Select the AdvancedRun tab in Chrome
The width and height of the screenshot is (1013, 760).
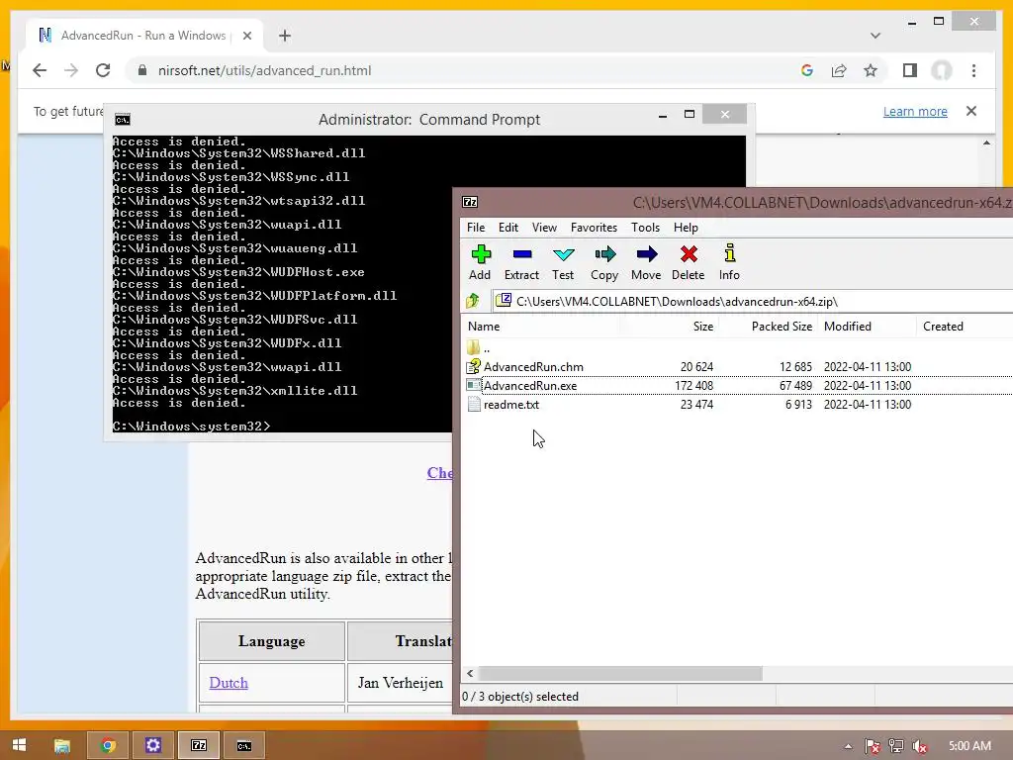143,36
